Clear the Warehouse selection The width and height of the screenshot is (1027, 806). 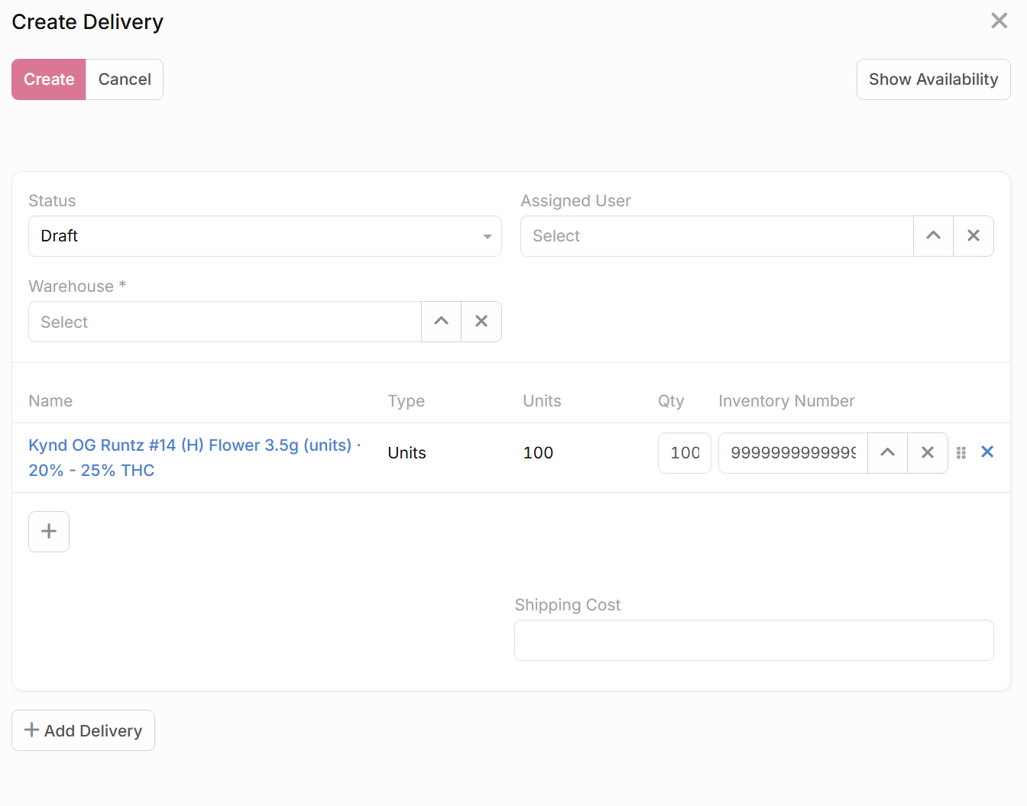coord(481,322)
